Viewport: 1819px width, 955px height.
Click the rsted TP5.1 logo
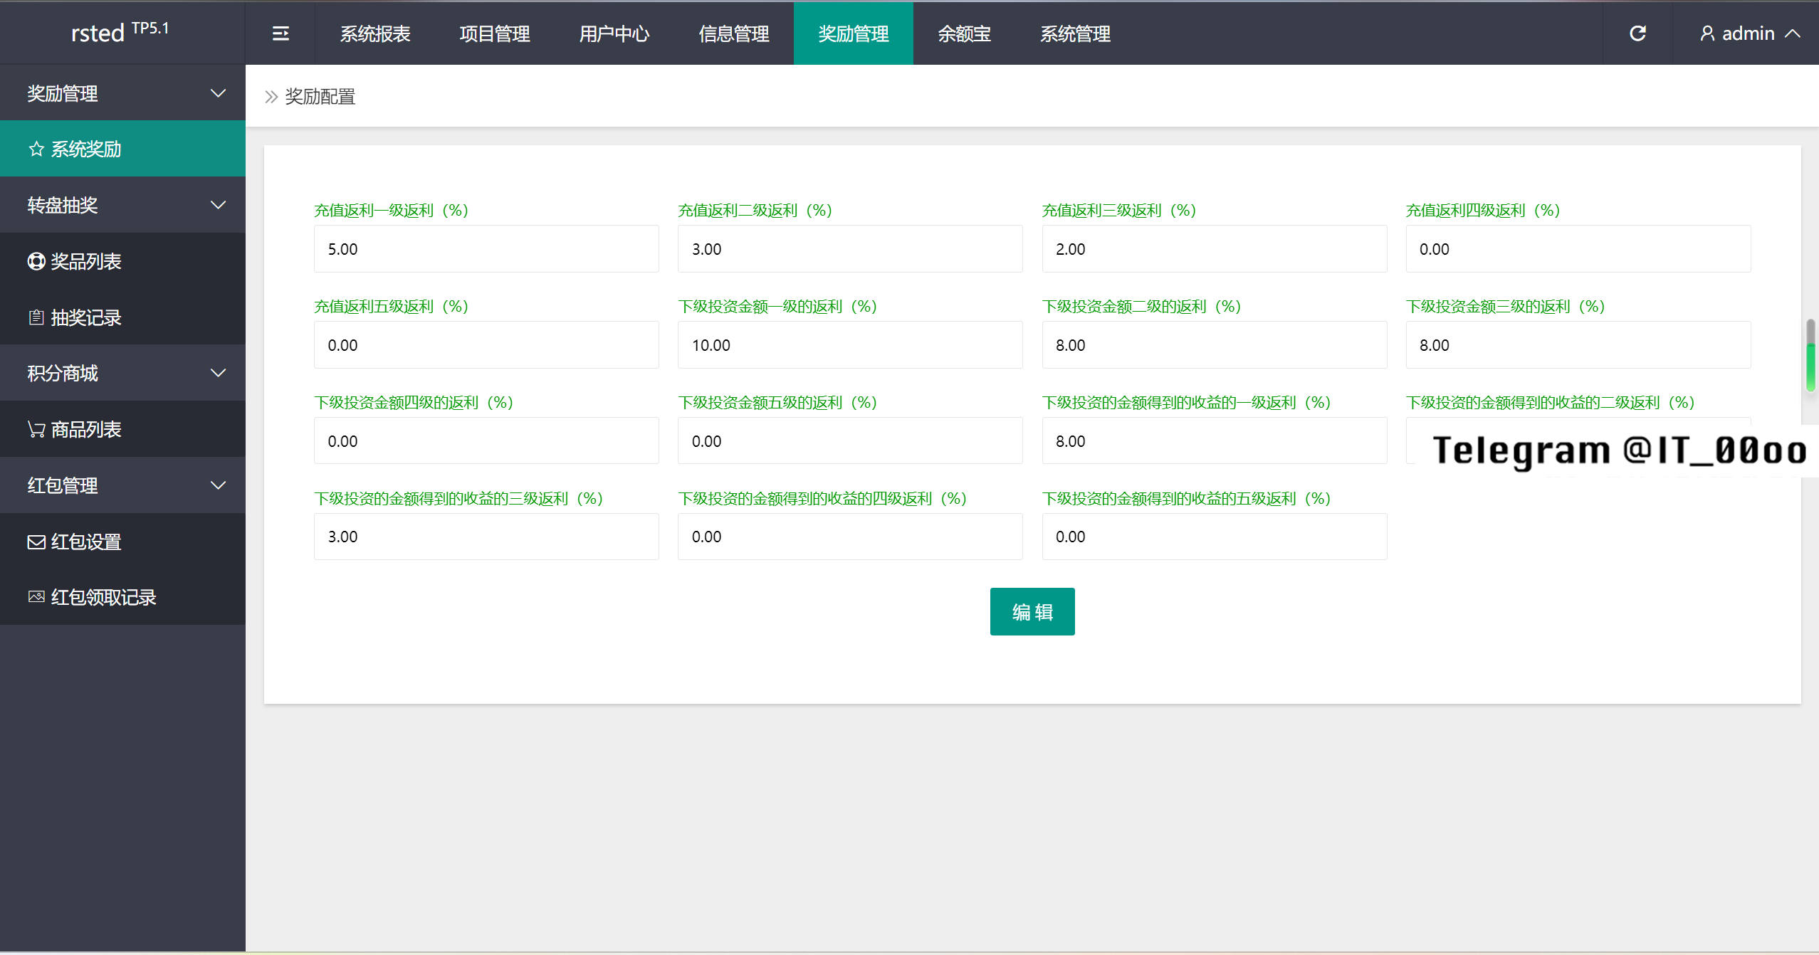pyautogui.click(x=120, y=32)
